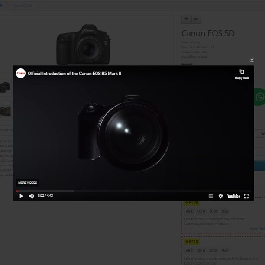The image size is (265, 265).
Task: Play the YouTube video
Action: [x=21, y=196]
